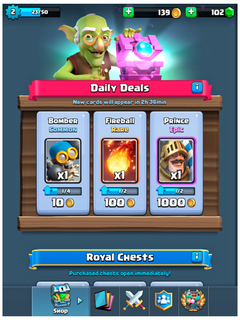Open the Royal Chests info button
This screenshot has width=240, height=320.
coord(197,257)
